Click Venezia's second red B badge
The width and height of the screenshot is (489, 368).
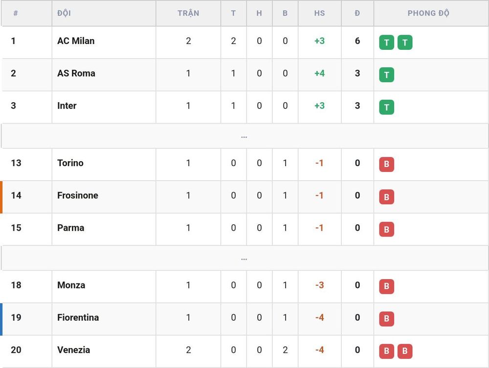(x=405, y=351)
